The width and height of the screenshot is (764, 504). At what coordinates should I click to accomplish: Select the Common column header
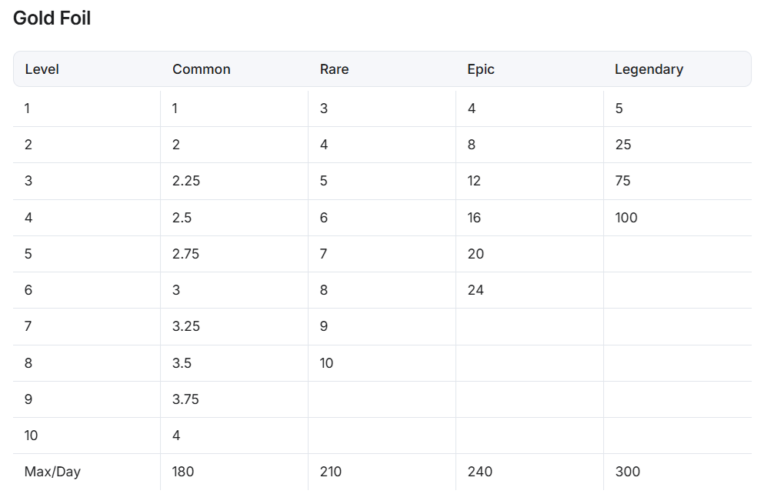point(202,69)
